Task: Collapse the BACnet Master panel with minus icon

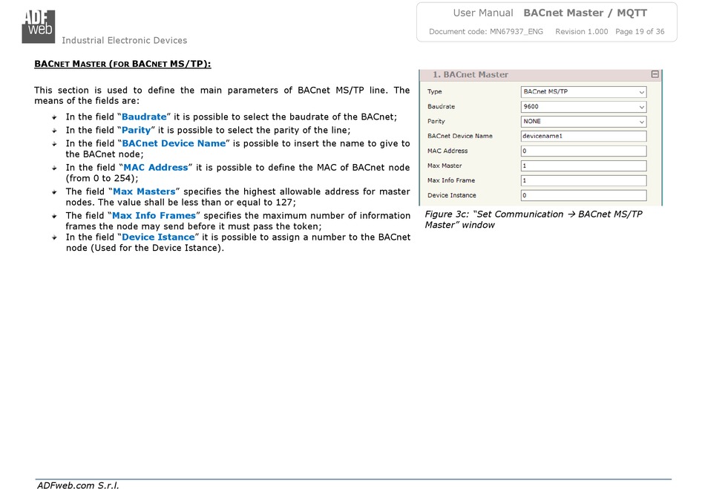Action: tap(655, 75)
